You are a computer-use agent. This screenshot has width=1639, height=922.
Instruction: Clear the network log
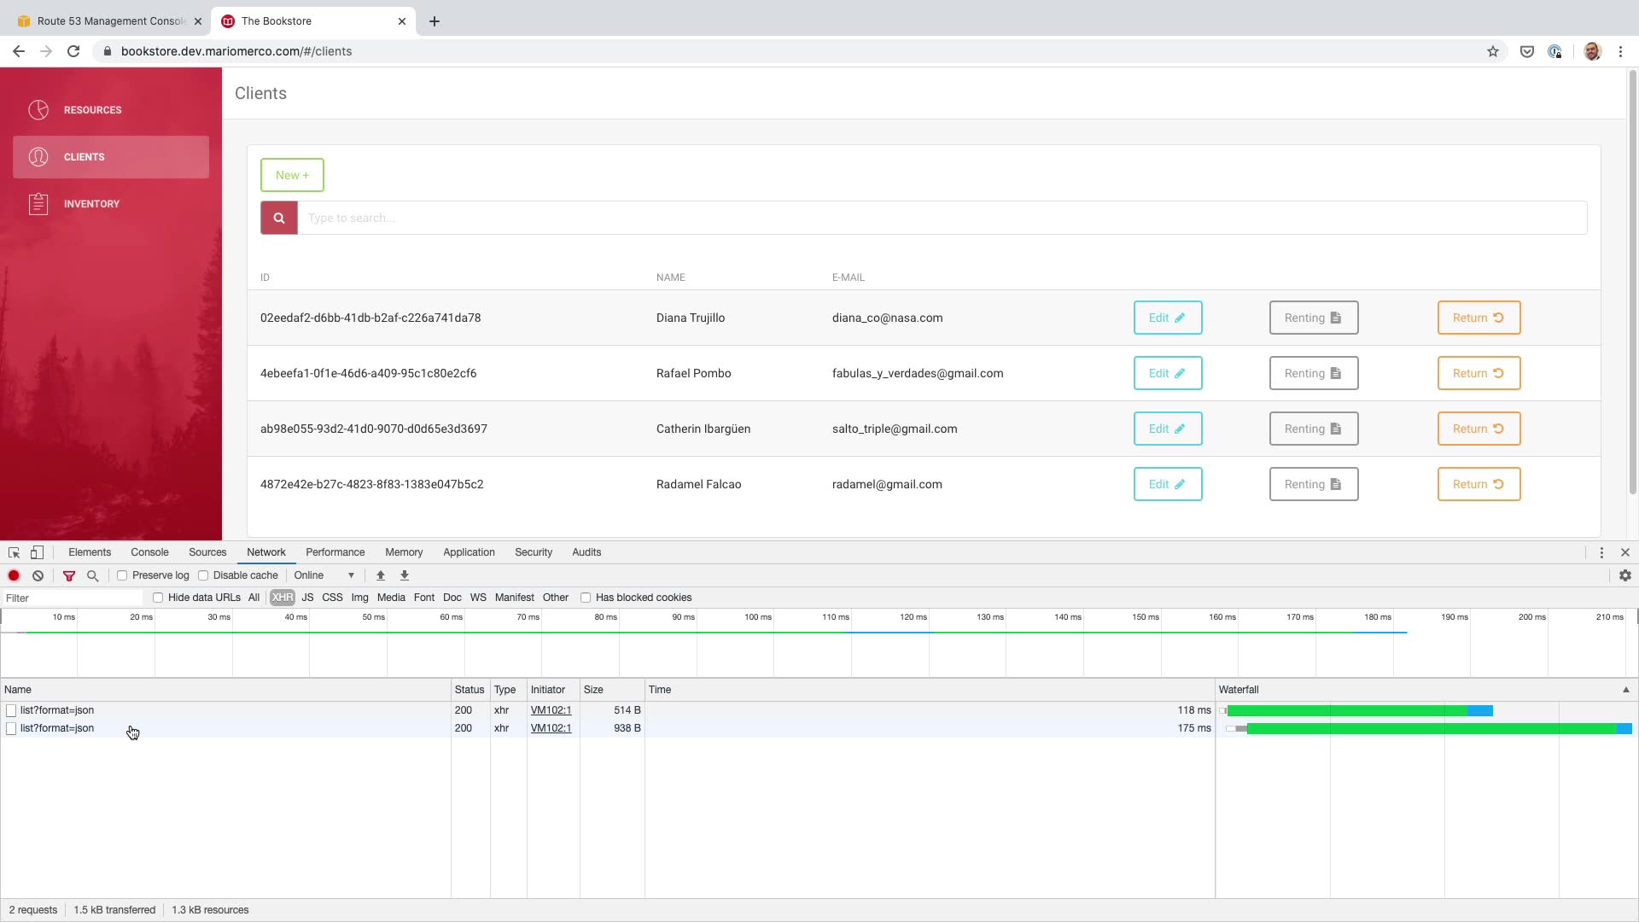(x=38, y=575)
